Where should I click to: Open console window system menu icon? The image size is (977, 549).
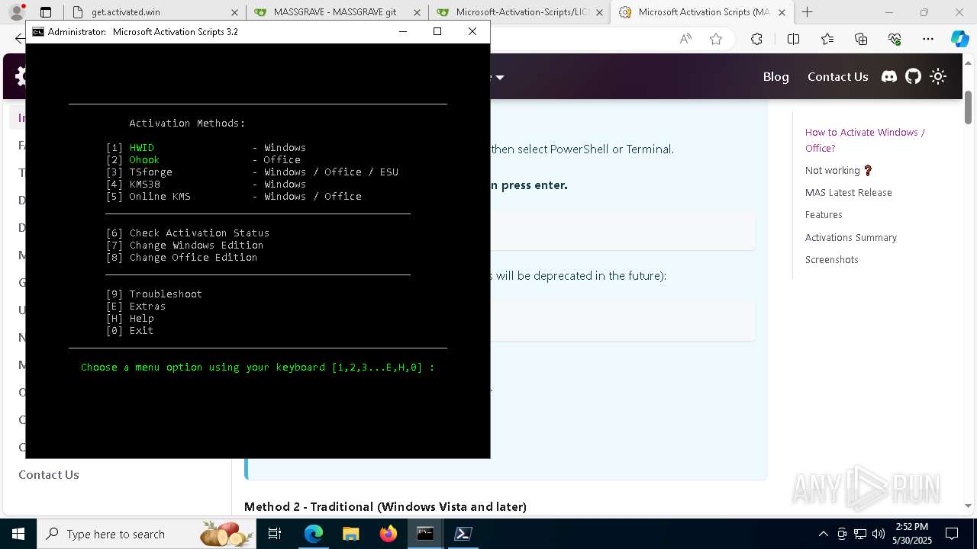pos(37,31)
